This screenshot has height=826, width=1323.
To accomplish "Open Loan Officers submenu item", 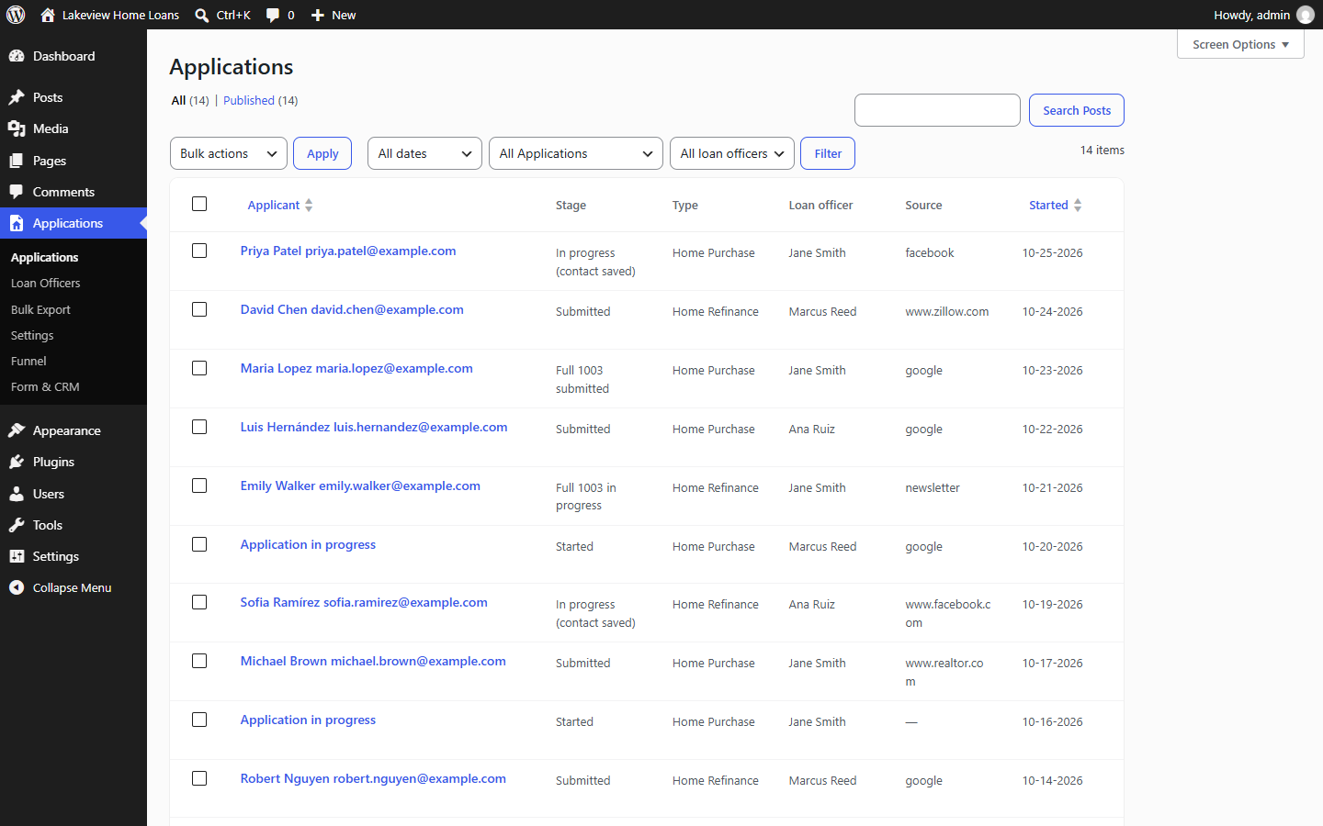I will [46, 283].
